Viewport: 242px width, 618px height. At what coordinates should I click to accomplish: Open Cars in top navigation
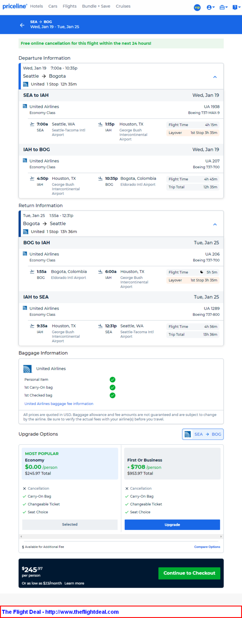click(x=53, y=6)
